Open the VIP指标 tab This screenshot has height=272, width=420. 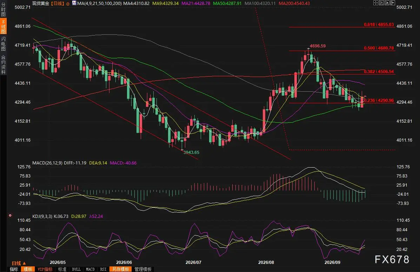click(45, 269)
